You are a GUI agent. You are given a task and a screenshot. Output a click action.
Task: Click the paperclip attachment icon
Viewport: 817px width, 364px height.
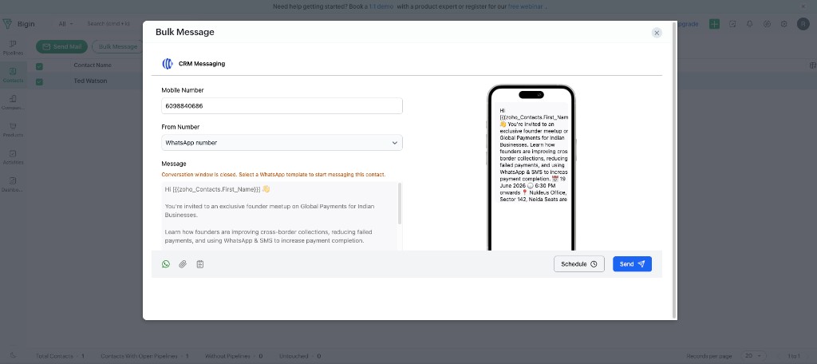coord(183,264)
